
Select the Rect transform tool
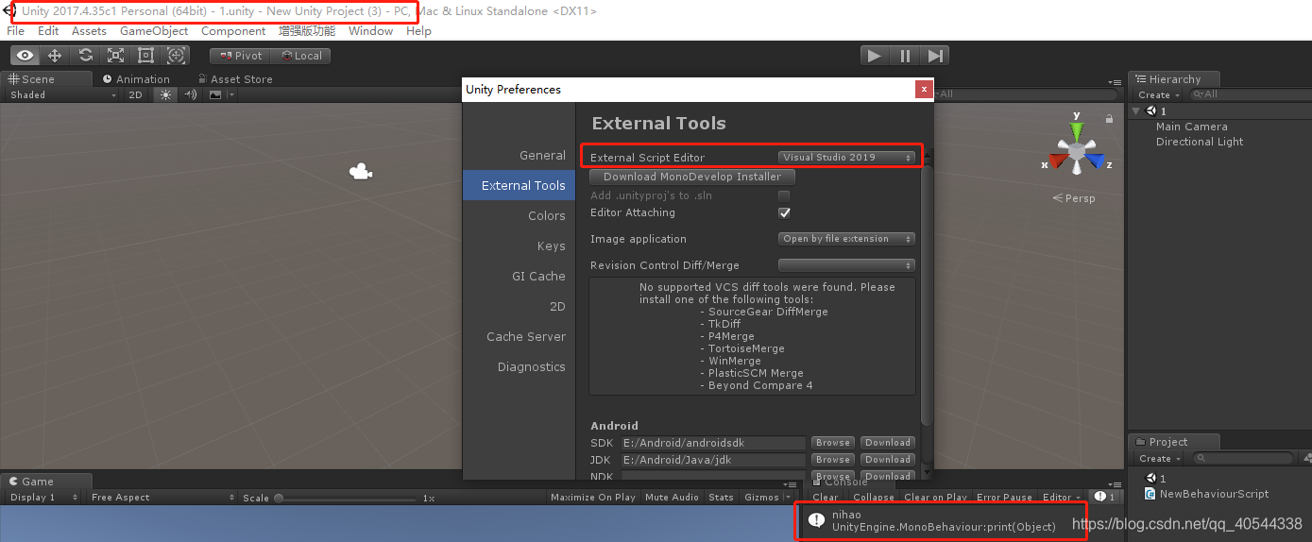tap(145, 56)
